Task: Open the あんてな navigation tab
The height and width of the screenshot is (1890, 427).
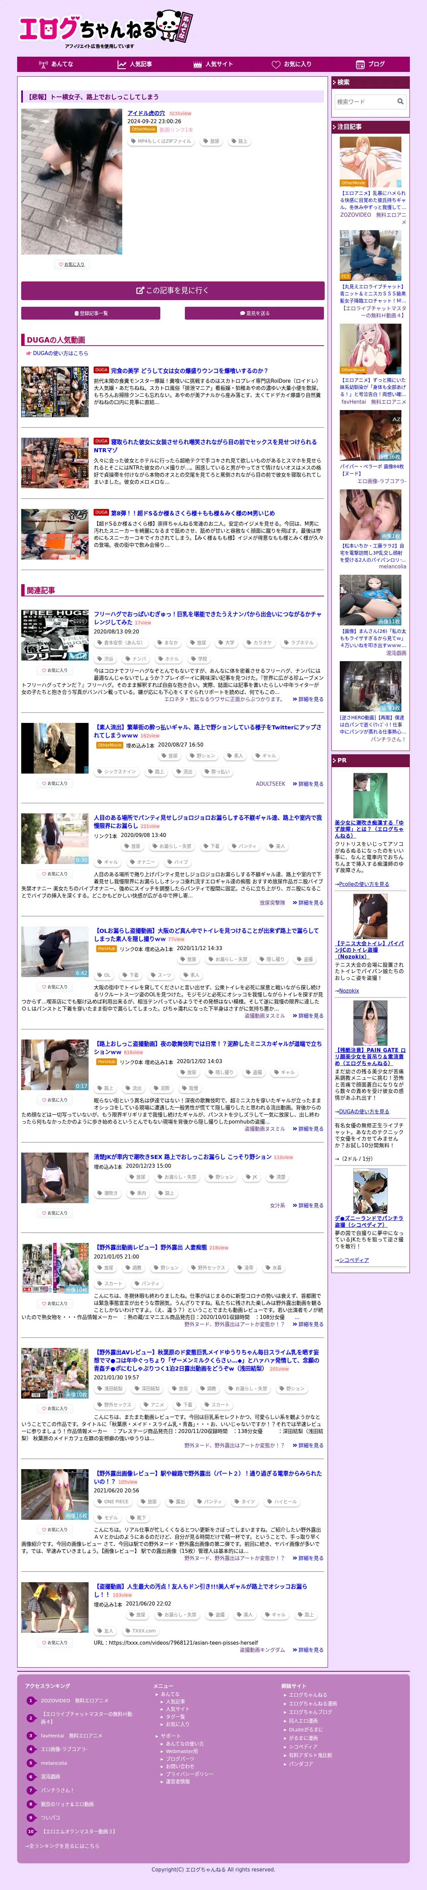Action: 56,64
